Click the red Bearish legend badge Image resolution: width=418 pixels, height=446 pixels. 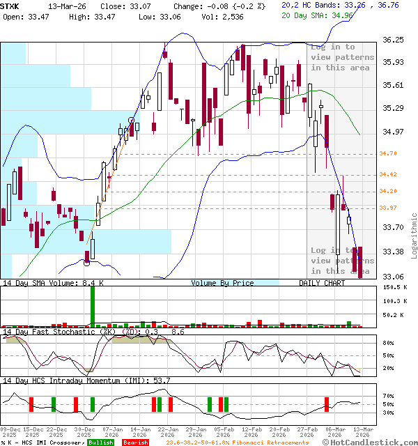(135, 443)
